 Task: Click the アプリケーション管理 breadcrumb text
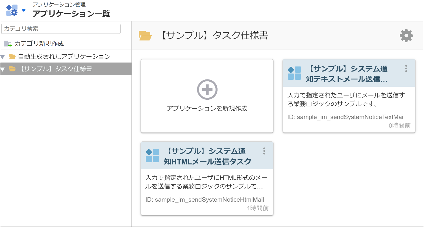59,5
